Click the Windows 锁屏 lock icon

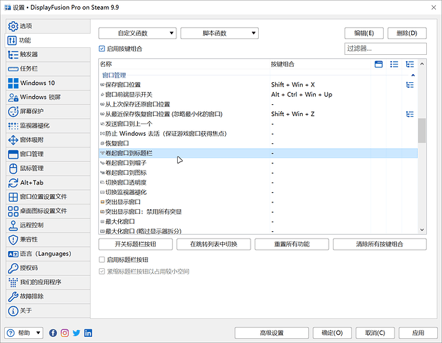click(13, 97)
